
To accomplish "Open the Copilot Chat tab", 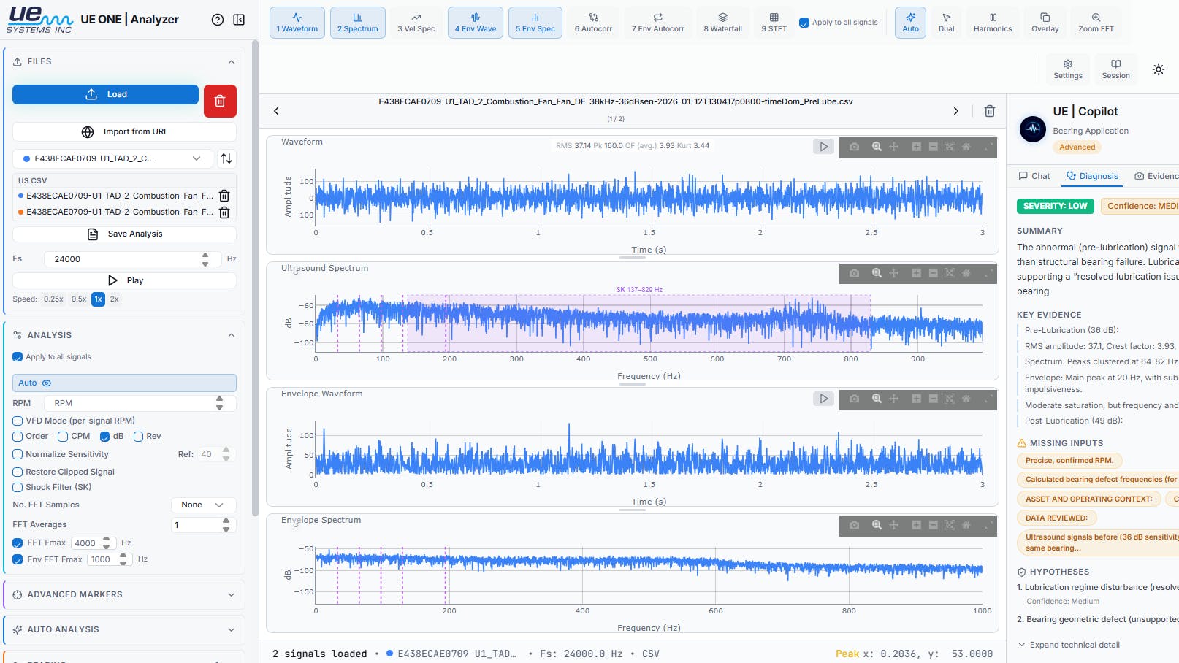I will click(x=1034, y=176).
